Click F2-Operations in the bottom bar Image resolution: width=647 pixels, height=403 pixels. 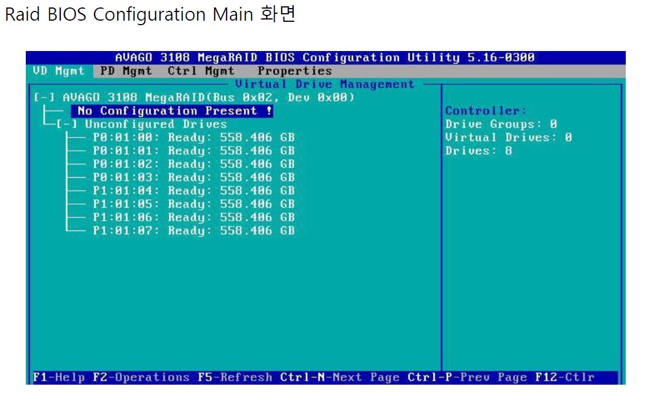pos(141,377)
